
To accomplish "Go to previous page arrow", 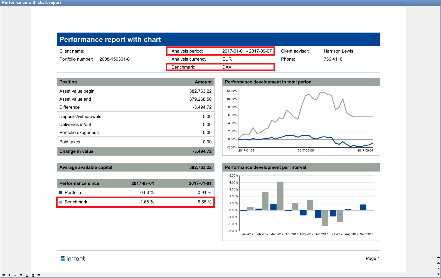I will [438, 263].
